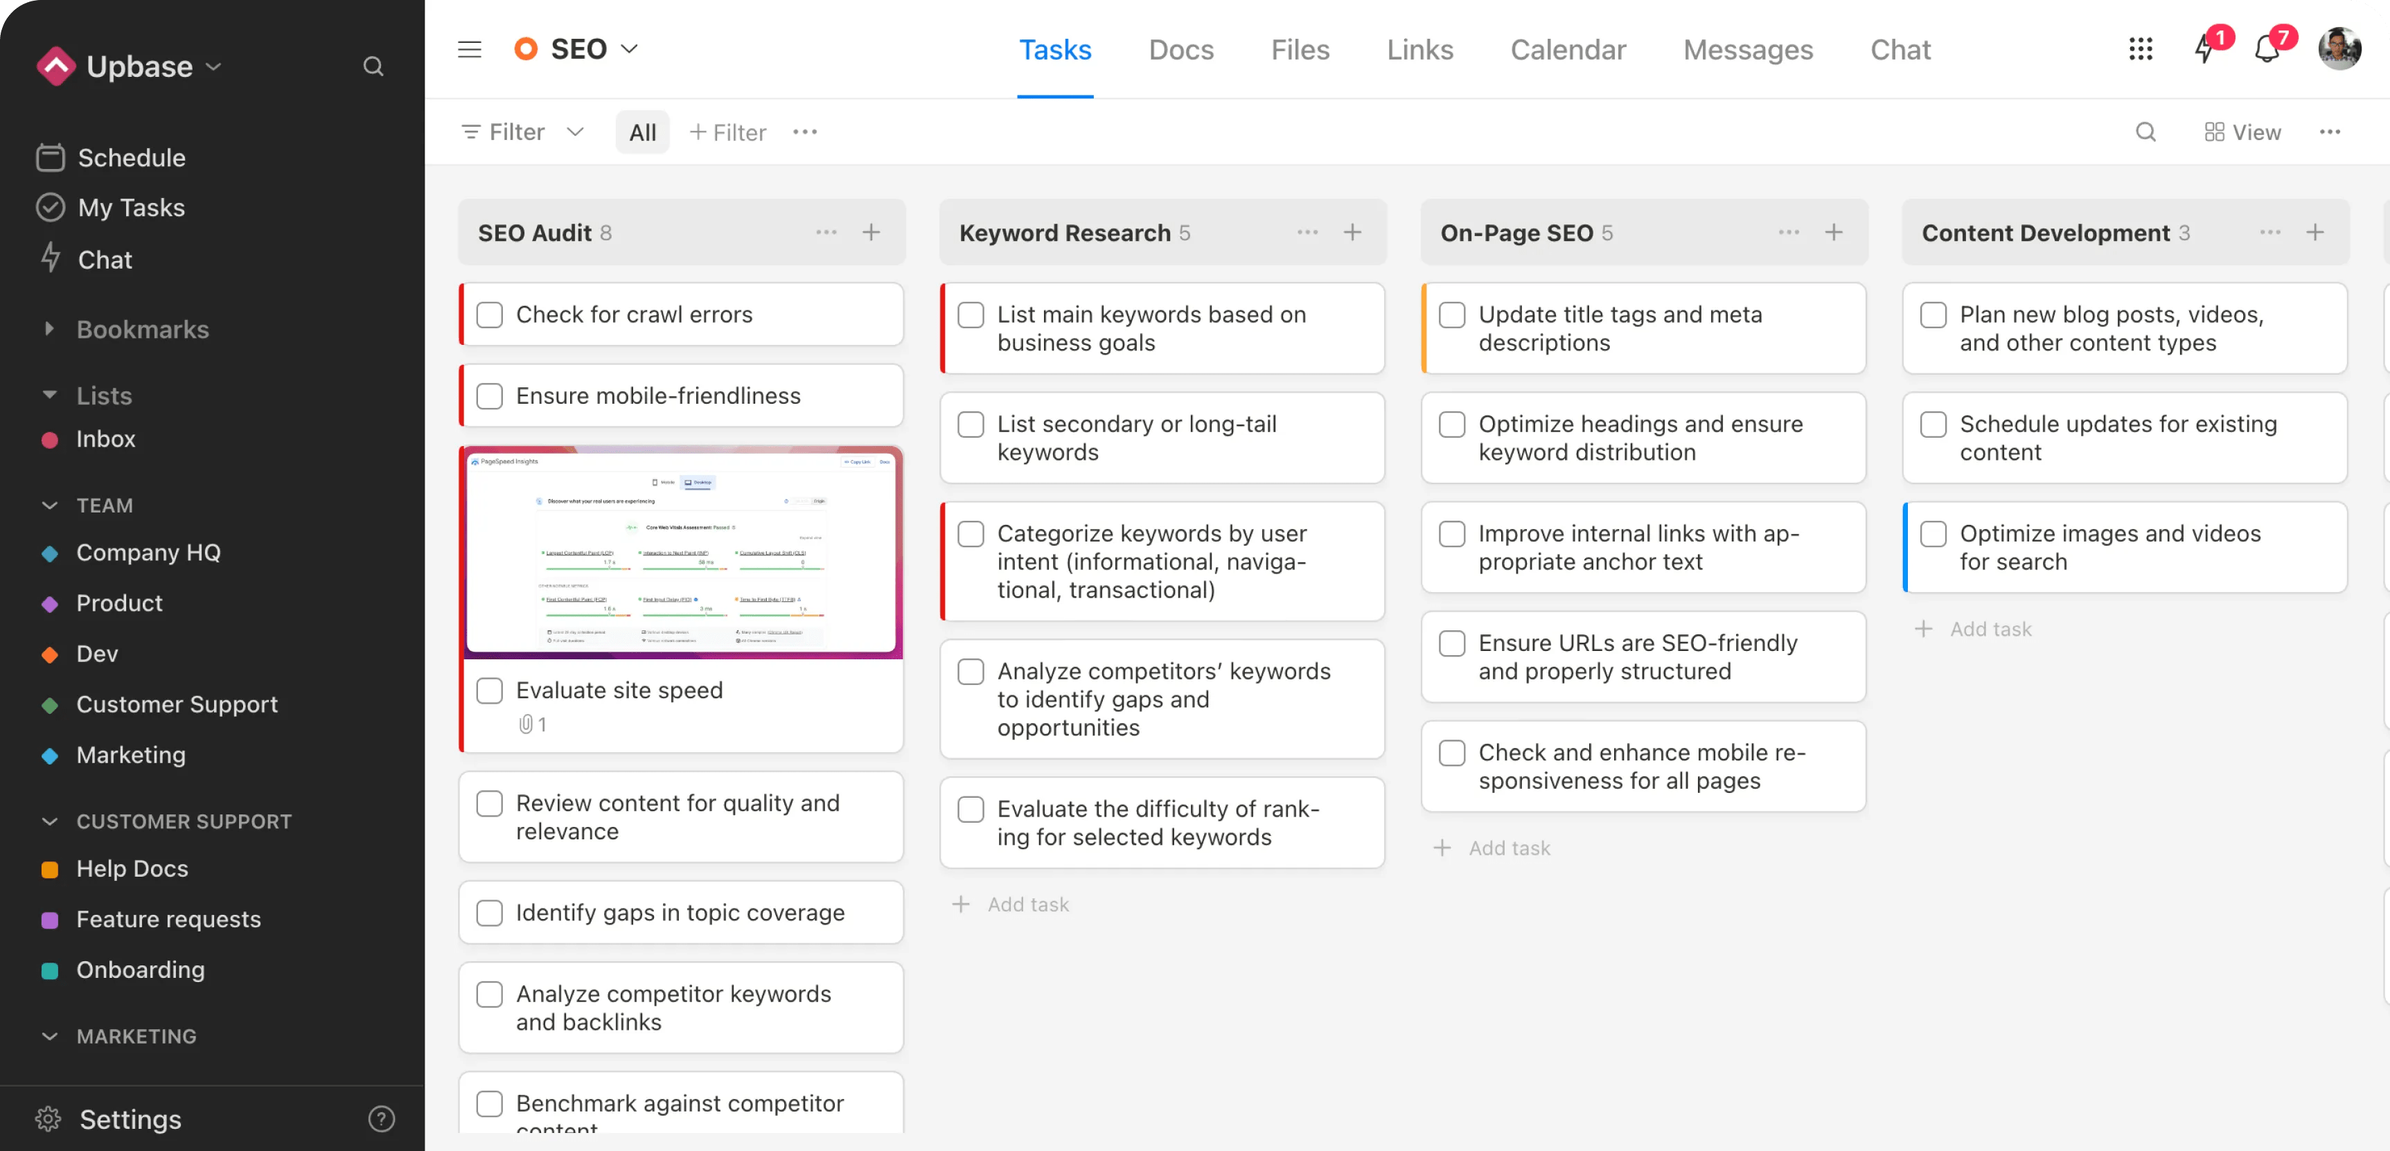This screenshot has width=2390, height=1151.
Task: Click the help question mark icon
Action: (x=381, y=1118)
